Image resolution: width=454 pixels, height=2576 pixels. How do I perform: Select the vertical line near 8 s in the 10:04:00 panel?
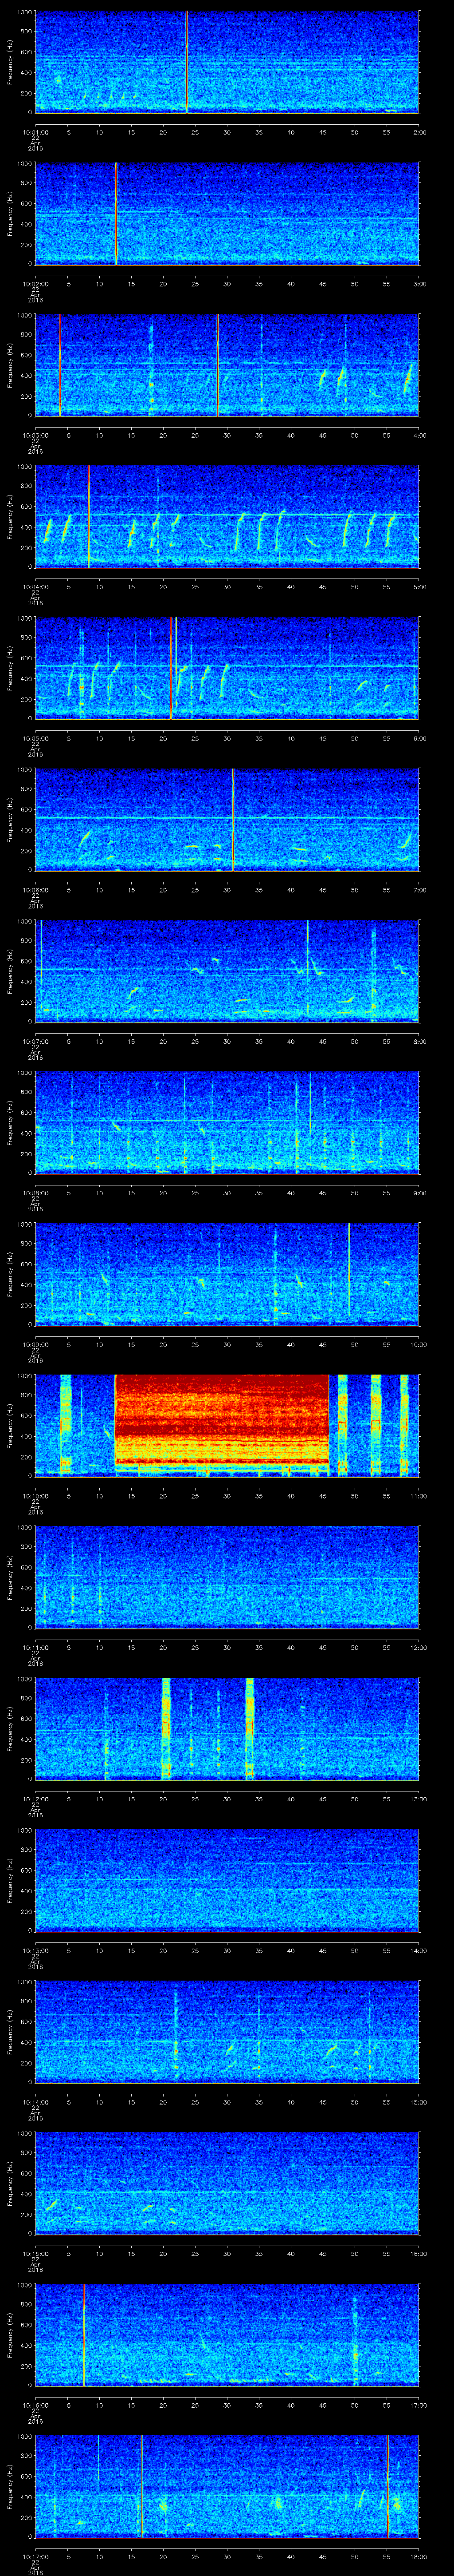[x=88, y=516]
